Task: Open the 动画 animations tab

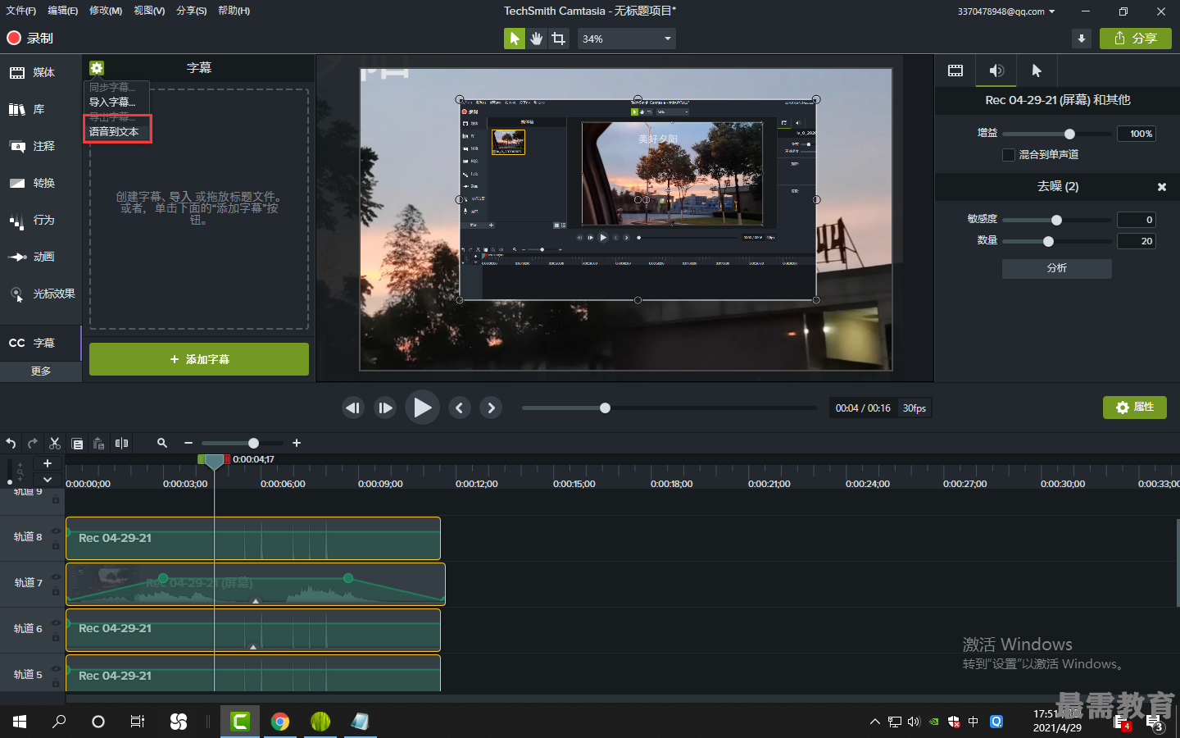Action: click(41, 257)
